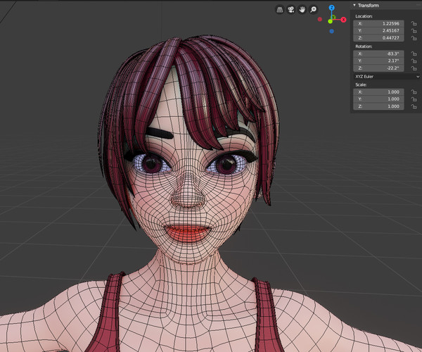
Task: Click Scale X field 1.000
Action: coord(378,92)
